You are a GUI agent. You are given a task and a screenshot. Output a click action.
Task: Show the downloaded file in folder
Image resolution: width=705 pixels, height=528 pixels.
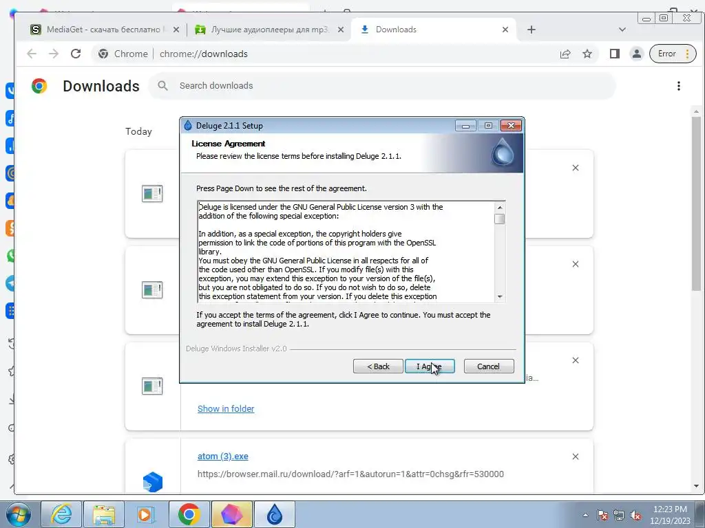pos(226,408)
